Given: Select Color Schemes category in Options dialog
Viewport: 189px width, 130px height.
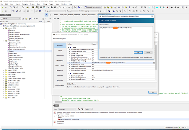Looking at the screenshot, I should 60,85.
